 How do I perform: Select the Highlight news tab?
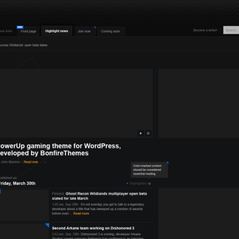[57, 31]
